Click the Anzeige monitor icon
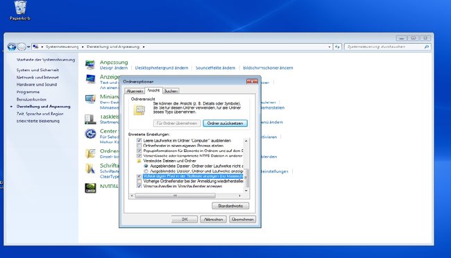 pyautogui.click(x=90, y=79)
